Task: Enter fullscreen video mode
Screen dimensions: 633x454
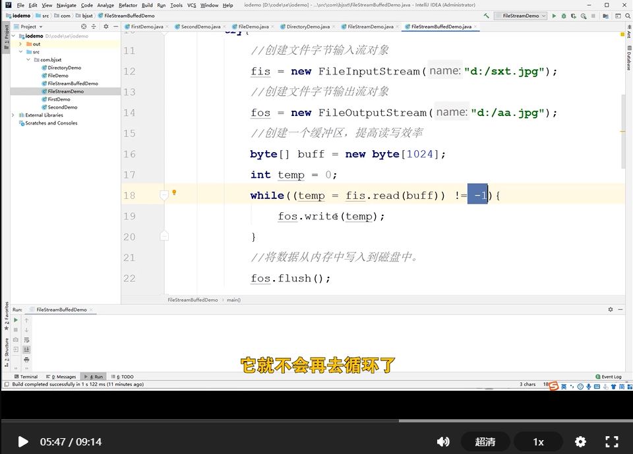Action: click(x=612, y=442)
